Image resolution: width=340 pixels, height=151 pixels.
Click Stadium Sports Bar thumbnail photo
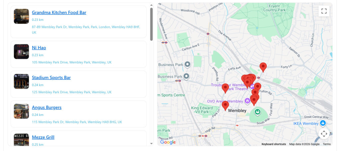(x=21, y=81)
